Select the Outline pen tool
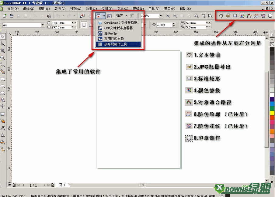 [3, 135]
